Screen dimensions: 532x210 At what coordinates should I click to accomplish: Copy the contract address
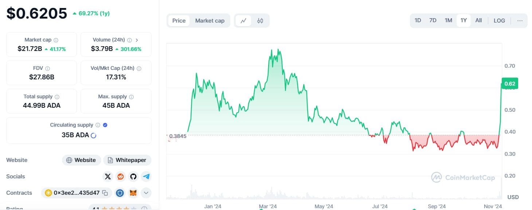point(104,193)
